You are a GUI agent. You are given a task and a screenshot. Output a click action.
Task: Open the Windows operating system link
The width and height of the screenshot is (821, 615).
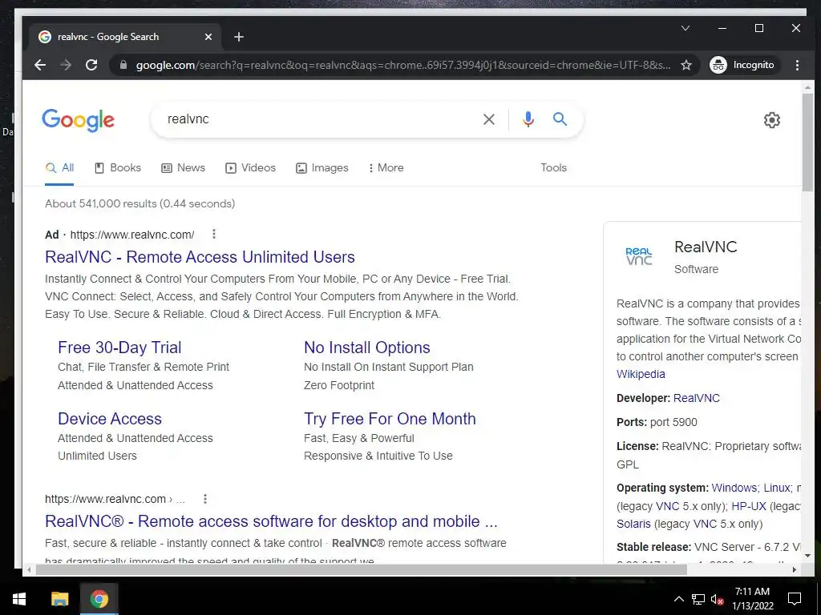click(x=734, y=488)
